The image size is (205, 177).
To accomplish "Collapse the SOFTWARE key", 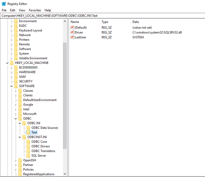I will pos(11,86).
